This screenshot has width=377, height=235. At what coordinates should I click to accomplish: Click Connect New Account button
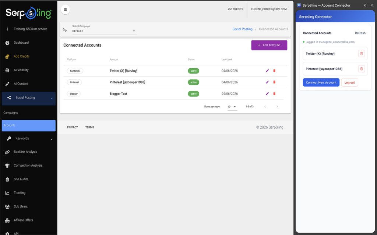(x=321, y=83)
